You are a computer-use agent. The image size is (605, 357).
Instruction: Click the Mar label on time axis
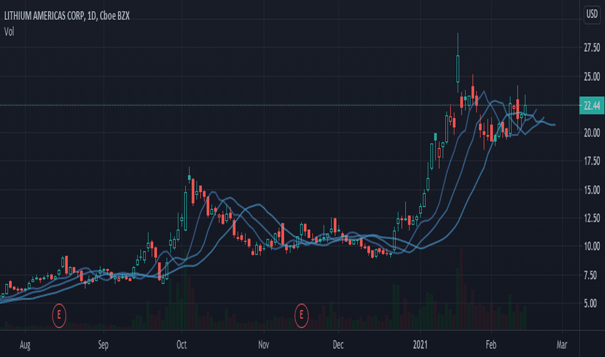[562, 345]
